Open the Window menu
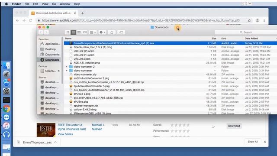The height and width of the screenshot is (156, 277). [x=65, y=4]
